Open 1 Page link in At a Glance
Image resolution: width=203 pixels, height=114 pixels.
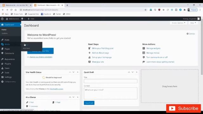(58, 102)
